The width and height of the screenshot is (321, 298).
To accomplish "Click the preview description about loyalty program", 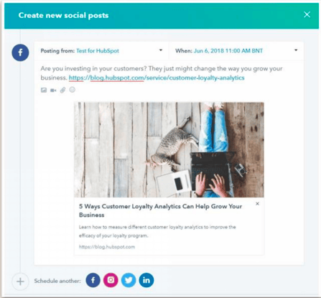I will click(157, 231).
